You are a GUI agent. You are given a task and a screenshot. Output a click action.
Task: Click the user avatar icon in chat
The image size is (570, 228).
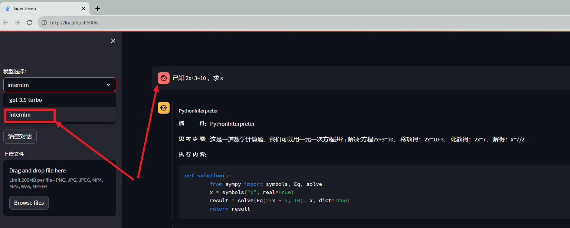[164, 78]
